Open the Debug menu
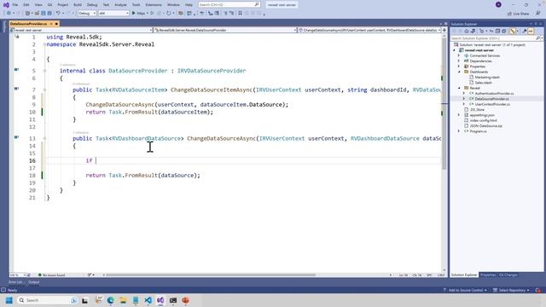The width and height of the screenshot is (546, 307). click(92, 5)
